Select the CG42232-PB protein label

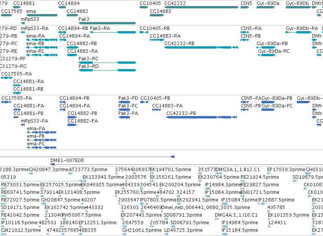pyautogui.click(x=181, y=113)
